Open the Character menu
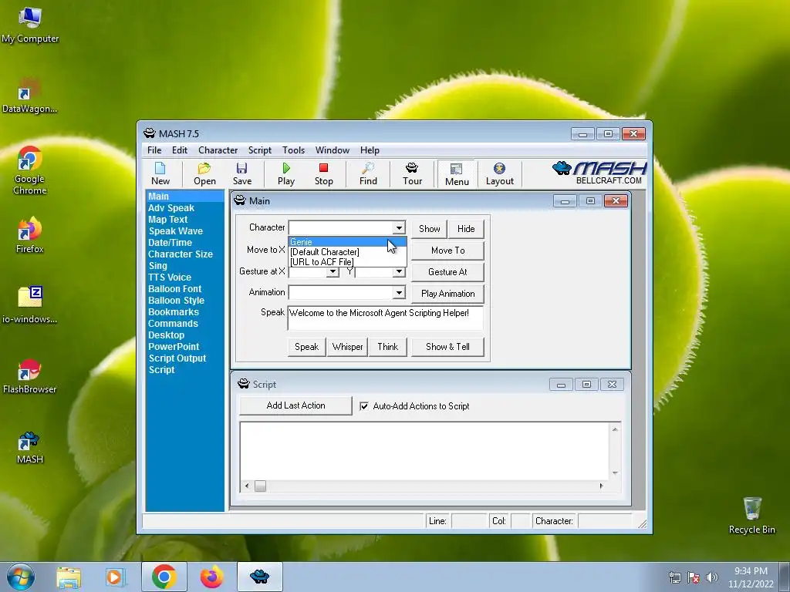The image size is (790, 592). (218, 150)
